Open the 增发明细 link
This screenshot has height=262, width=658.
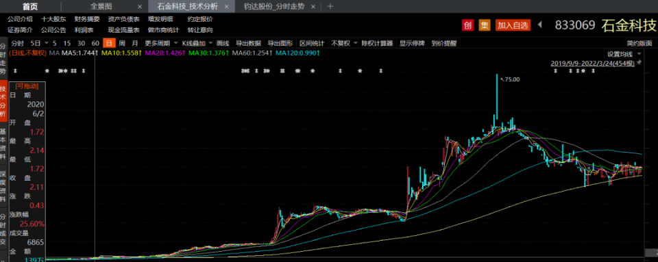pos(160,19)
